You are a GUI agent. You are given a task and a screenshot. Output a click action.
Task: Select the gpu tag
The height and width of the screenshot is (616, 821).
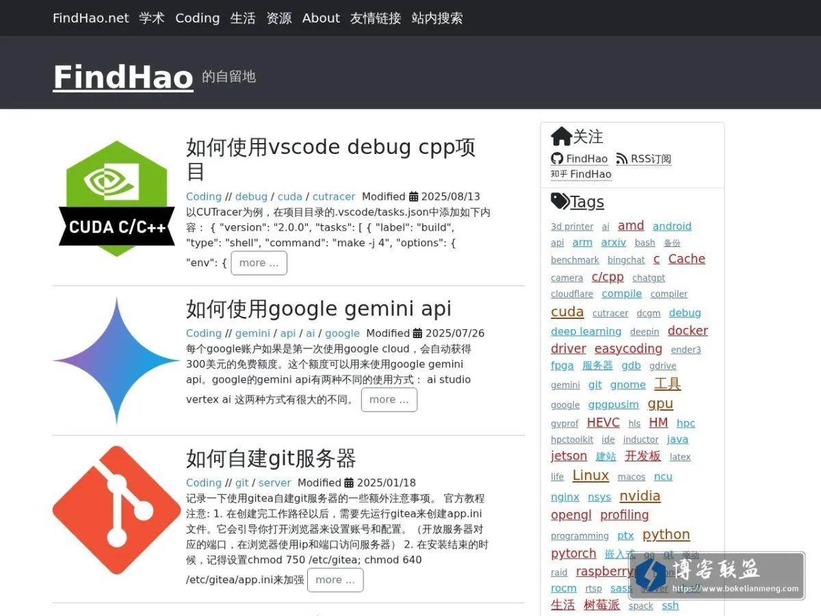point(660,403)
